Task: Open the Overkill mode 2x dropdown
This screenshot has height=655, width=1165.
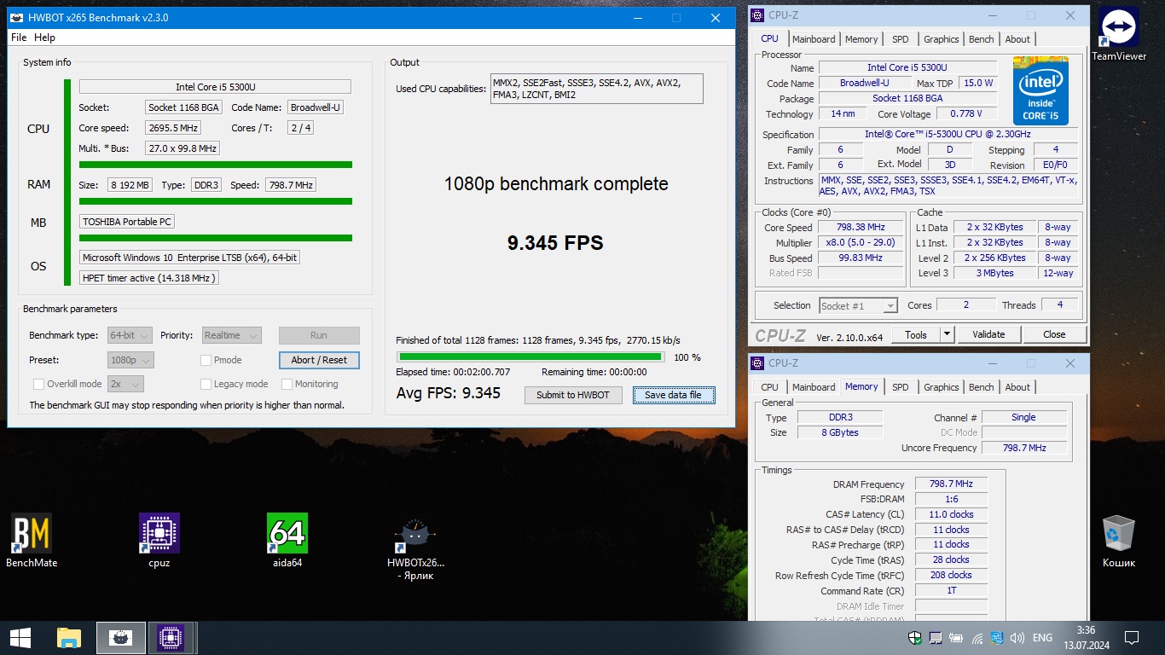Action: coord(125,384)
